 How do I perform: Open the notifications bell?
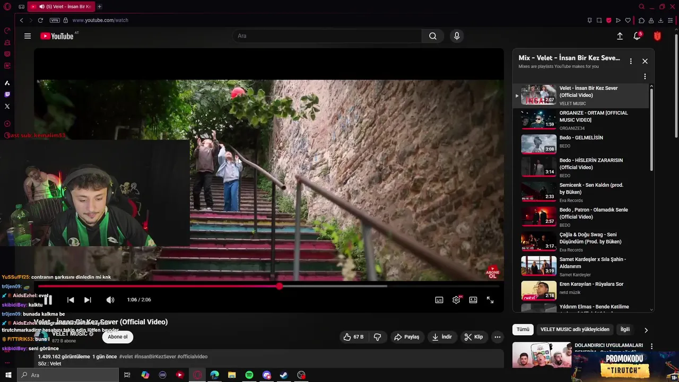tap(637, 36)
